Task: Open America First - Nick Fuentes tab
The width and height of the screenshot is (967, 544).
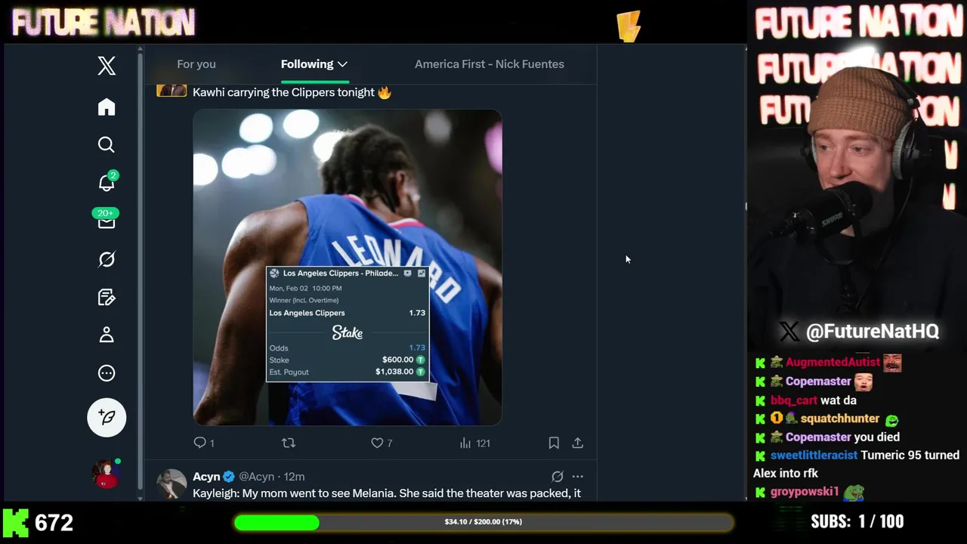Action: point(490,64)
